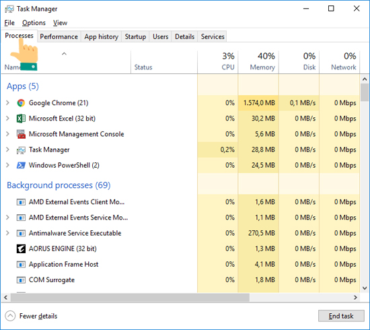Screen dimensions: 370x330
Task: Expand AMD External Events Service group
Action: 7,218
